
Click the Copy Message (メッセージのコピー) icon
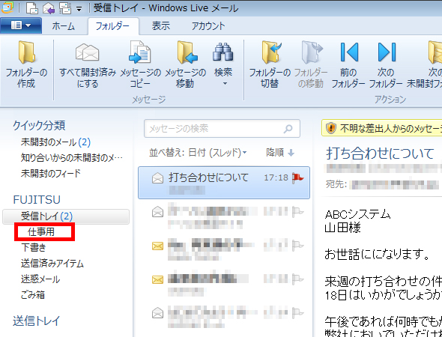[x=140, y=52]
